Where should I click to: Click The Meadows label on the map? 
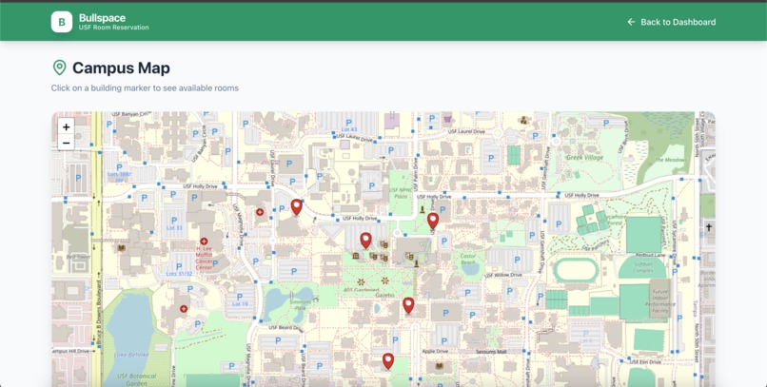(x=670, y=160)
